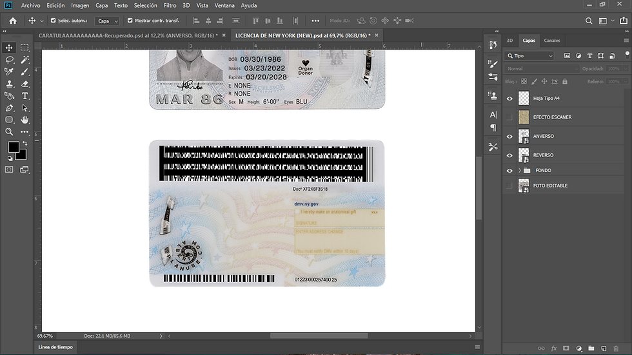Viewport: 632px width, 355px height.
Task: Select the Eraser tool
Action: point(25,84)
